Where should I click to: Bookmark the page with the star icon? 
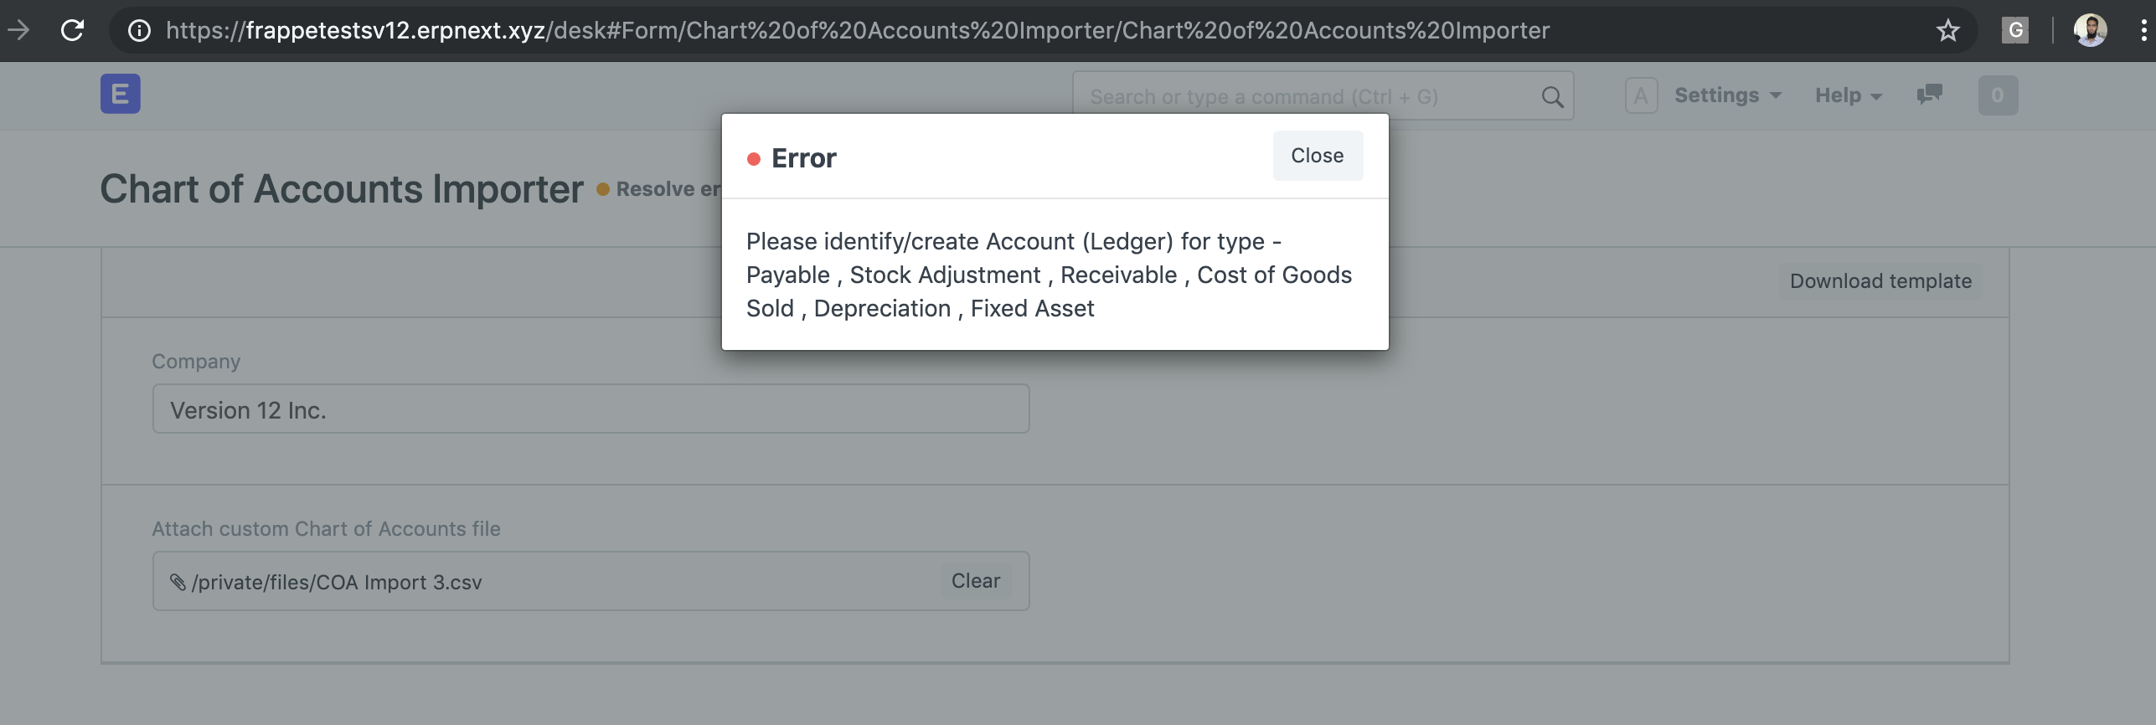coord(1947,29)
